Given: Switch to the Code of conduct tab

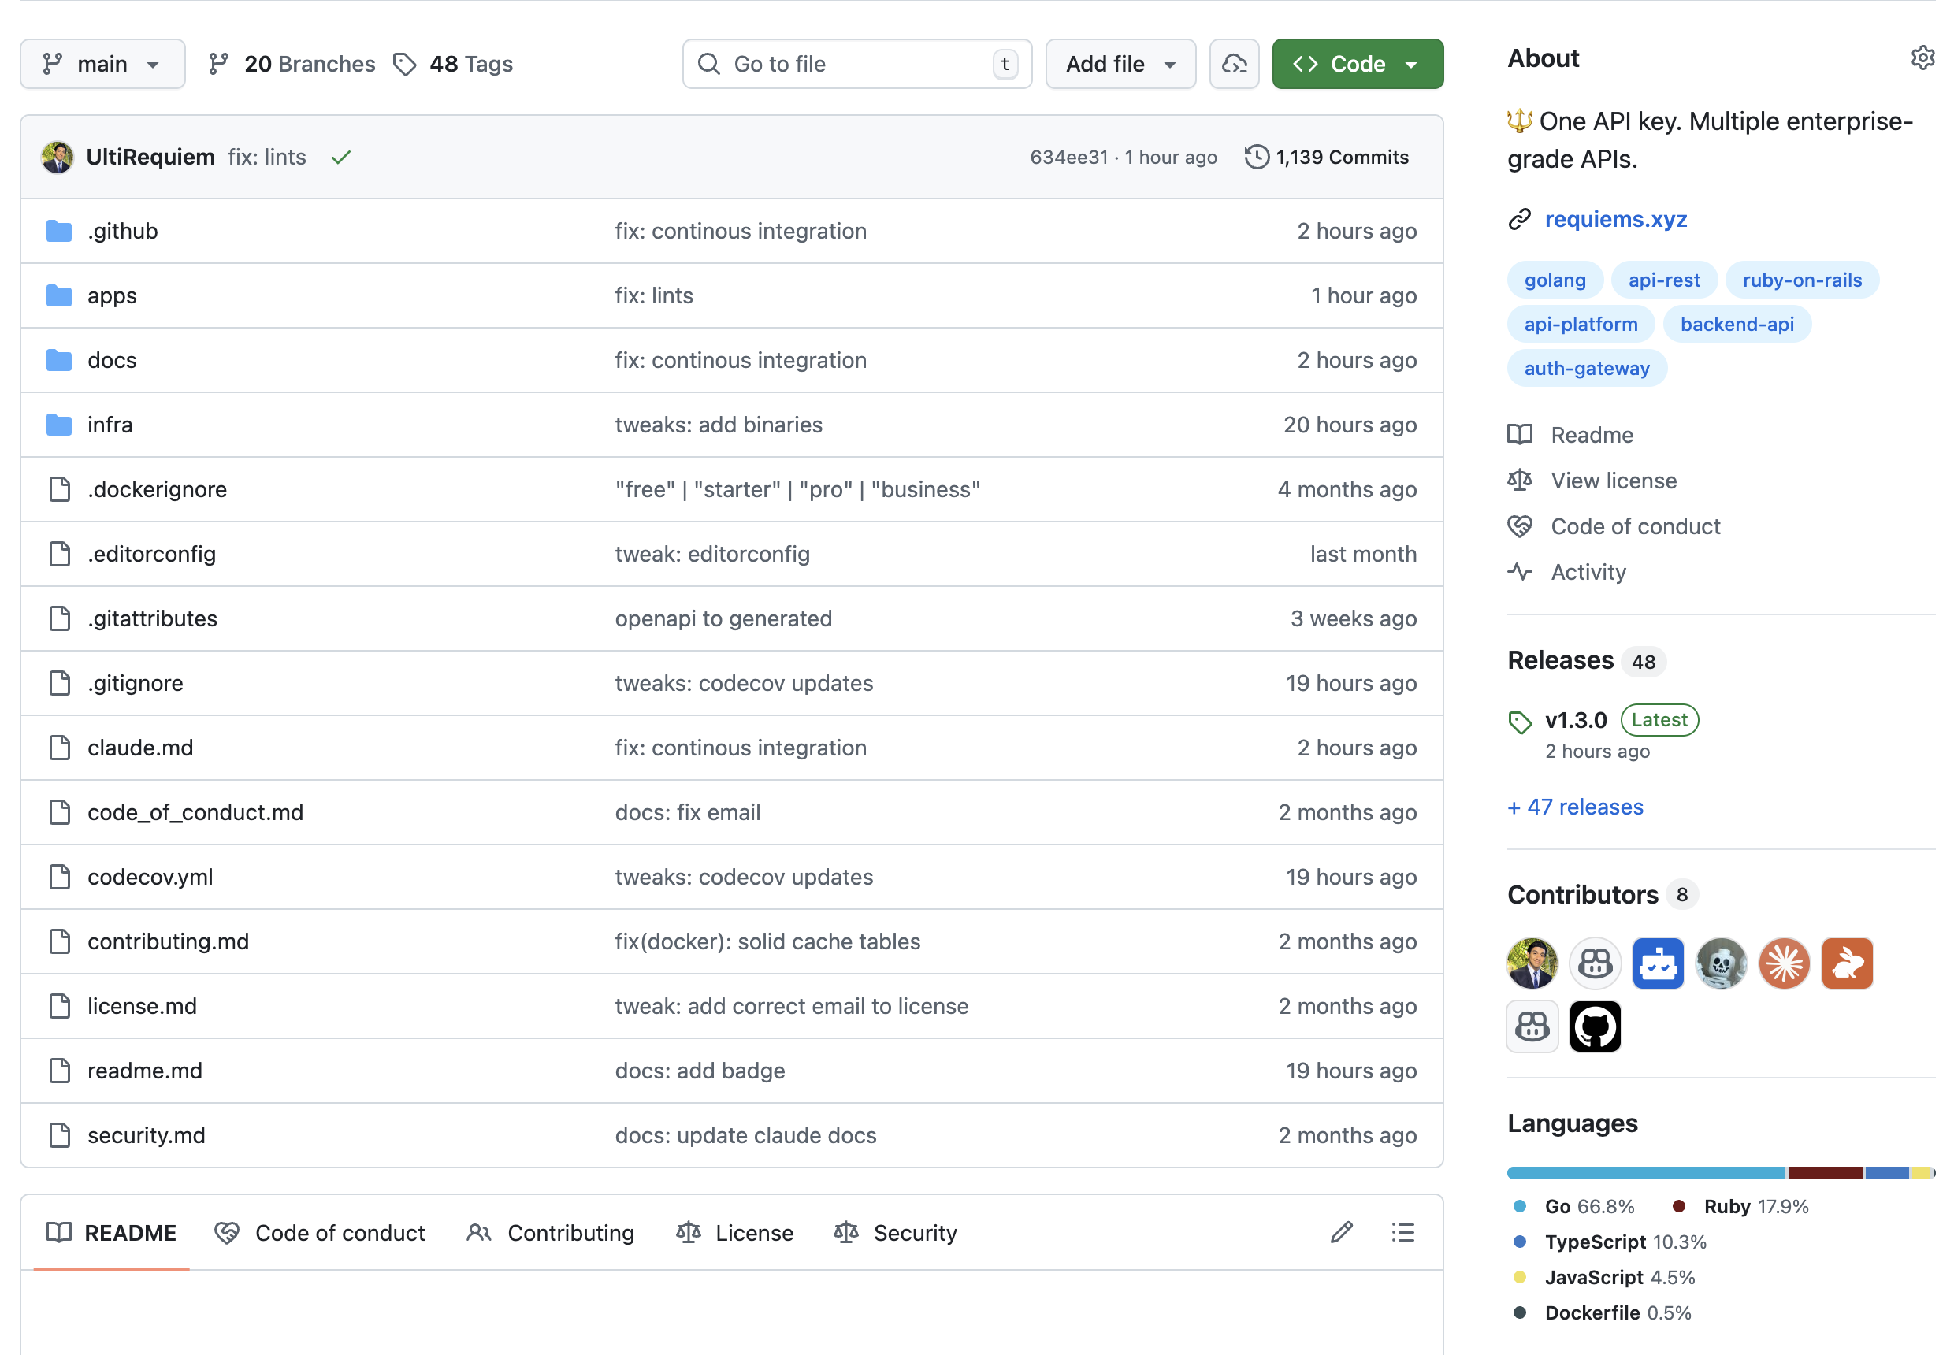Looking at the screenshot, I should point(320,1233).
